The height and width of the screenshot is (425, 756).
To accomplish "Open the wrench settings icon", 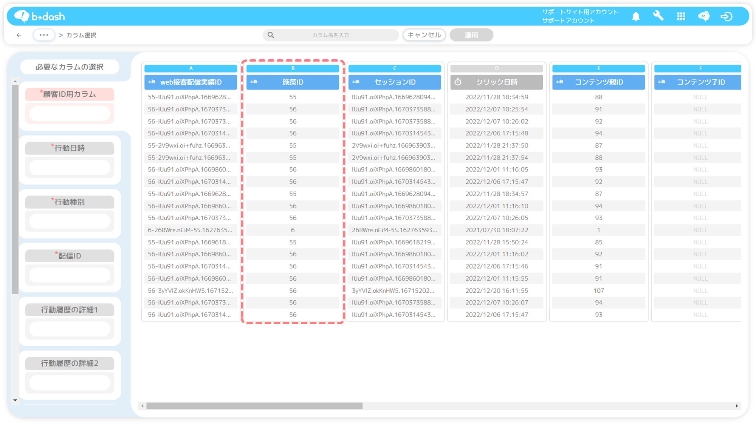I will (658, 16).
